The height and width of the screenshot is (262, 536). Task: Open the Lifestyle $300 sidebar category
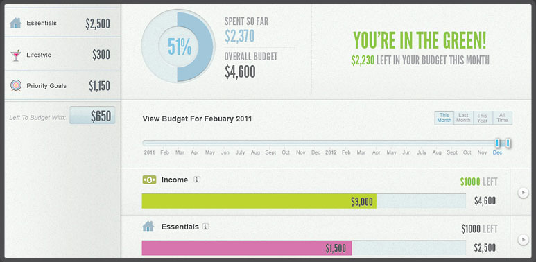[62, 55]
